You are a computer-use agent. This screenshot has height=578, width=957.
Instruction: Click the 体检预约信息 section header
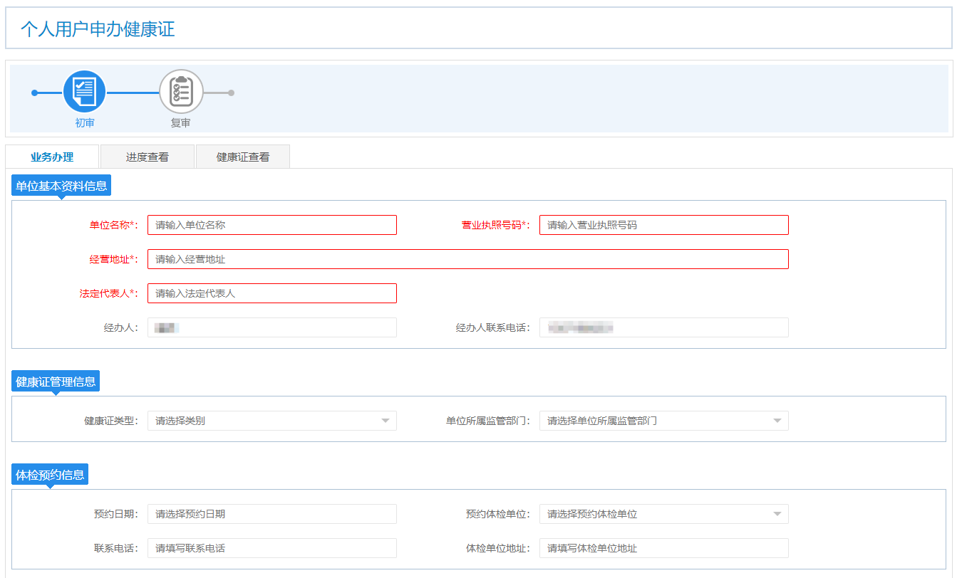(50, 475)
